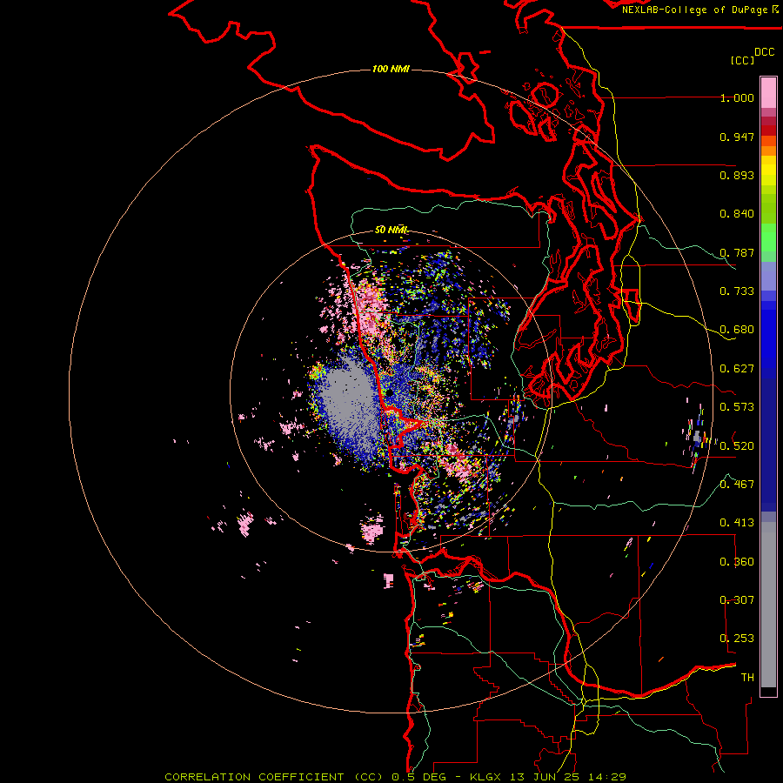The width and height of the screenshot is (783, 783).
Task: Select the pink segment of the color bar
Action: (x=768, y=92)
